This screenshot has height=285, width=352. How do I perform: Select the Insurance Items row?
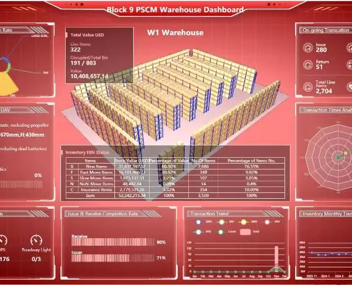point(175,190)
